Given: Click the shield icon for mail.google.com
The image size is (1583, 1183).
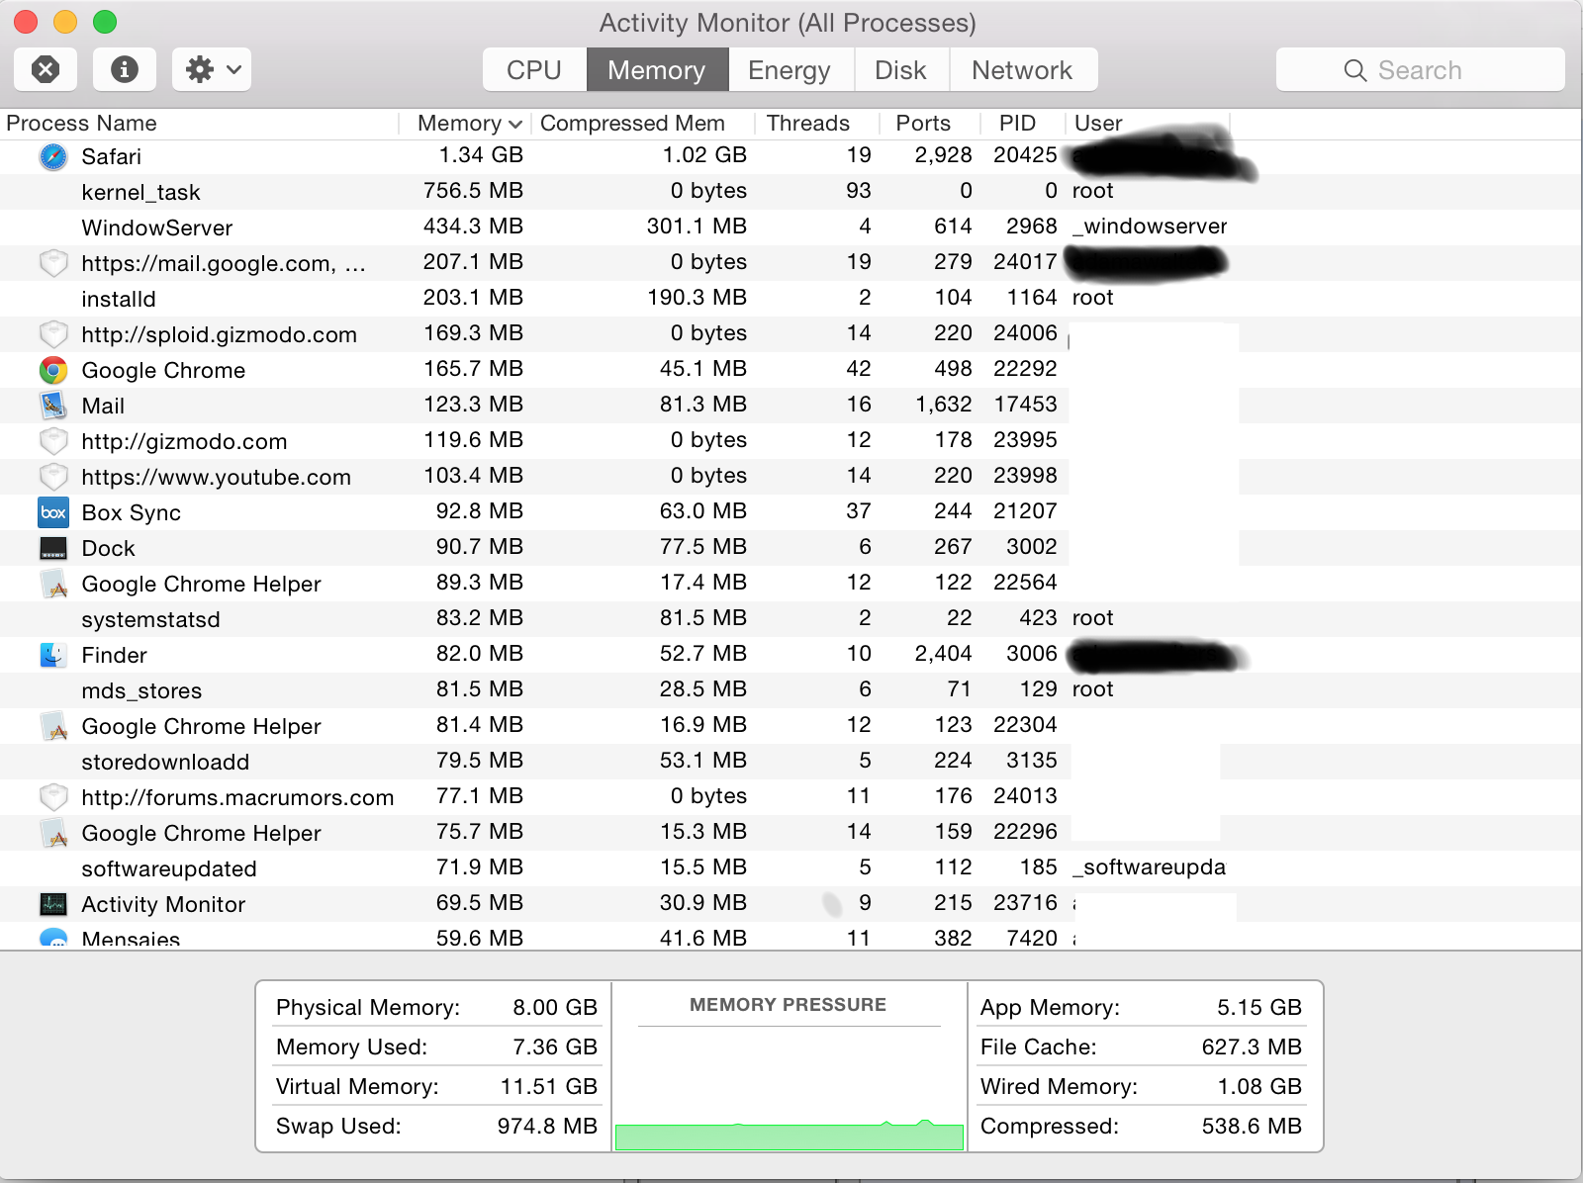Looking at the screenshot, I should [53, 263].
